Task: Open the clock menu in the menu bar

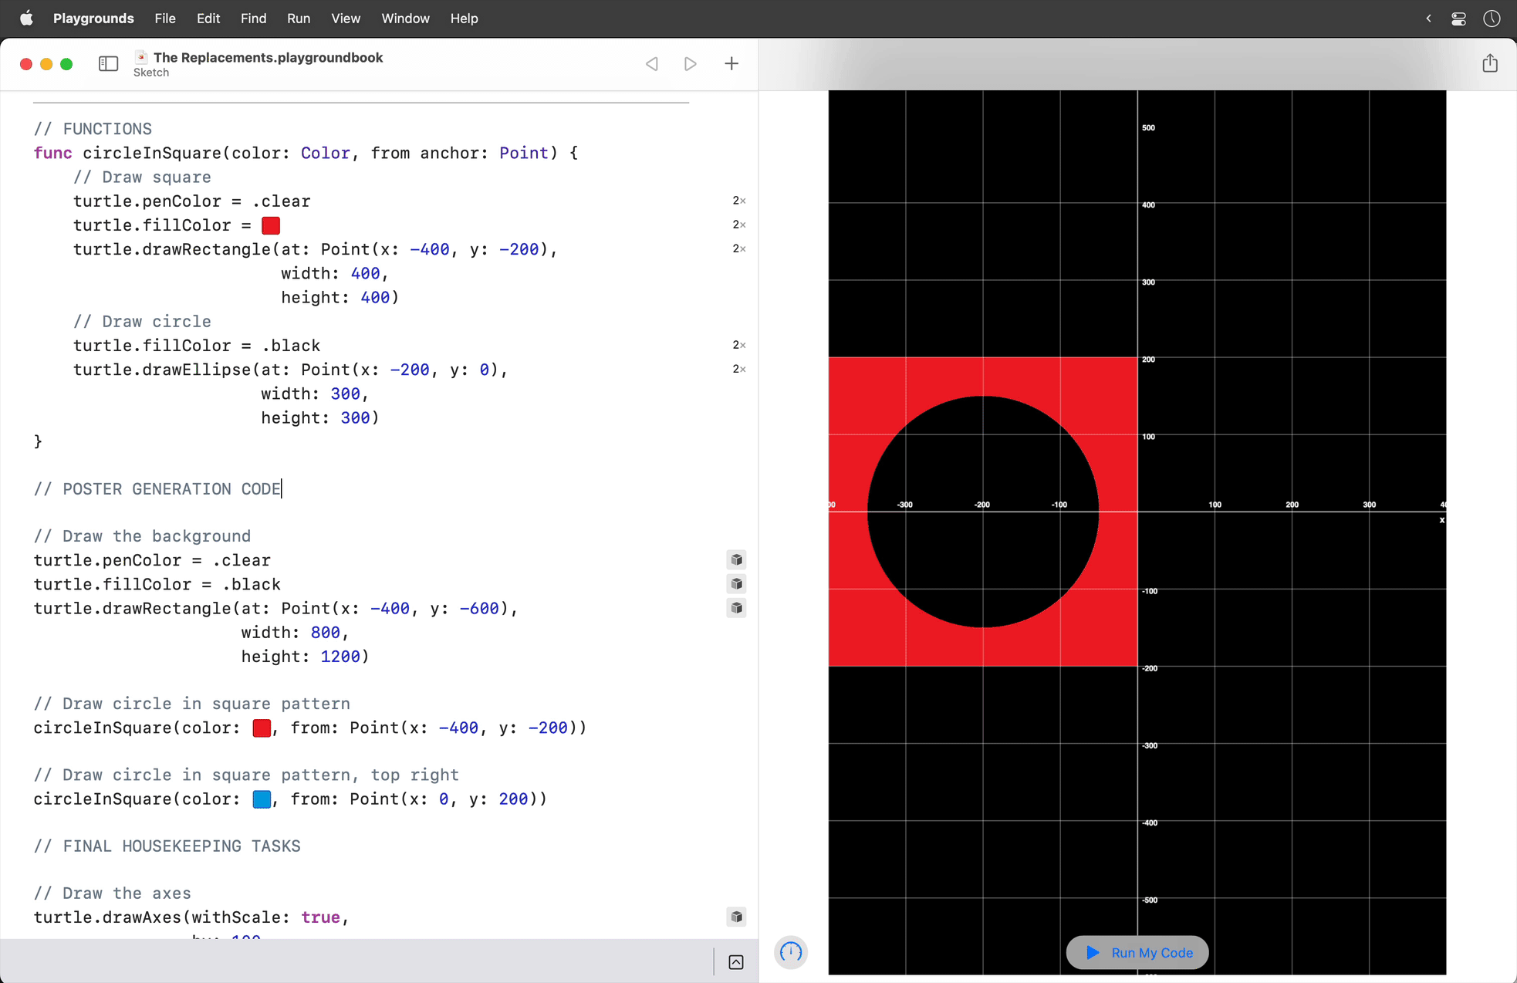Action: [1492, 18]
